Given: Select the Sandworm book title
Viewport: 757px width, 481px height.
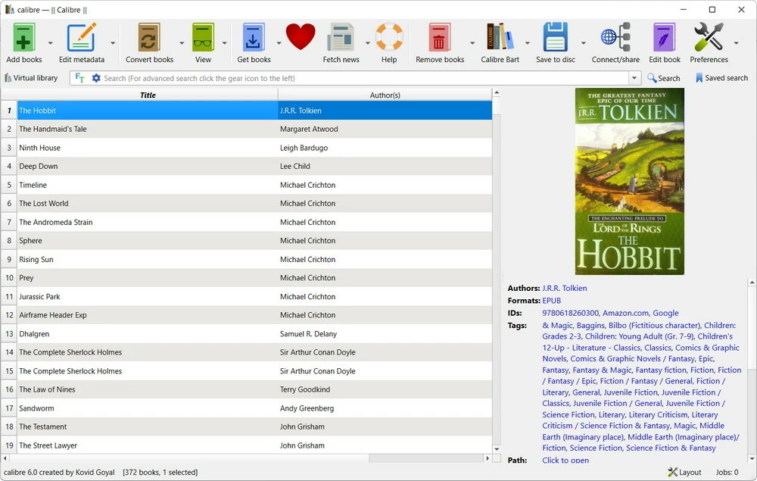Looking at the screenshot, I should tap(36, 408).
